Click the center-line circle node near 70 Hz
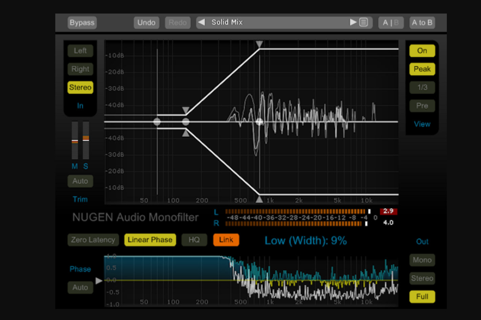 (x=157, y=122)
